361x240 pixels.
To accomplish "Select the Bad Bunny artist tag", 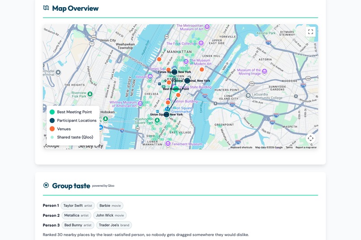I will click(x=78, y=225).
